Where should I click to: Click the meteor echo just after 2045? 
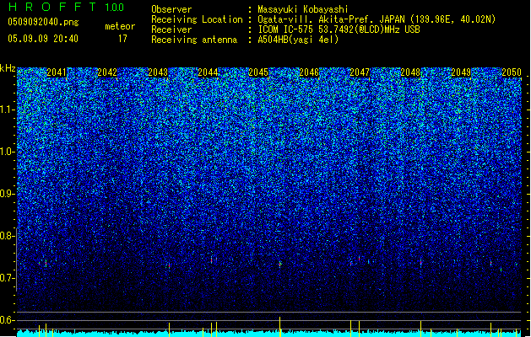[280, 264]
